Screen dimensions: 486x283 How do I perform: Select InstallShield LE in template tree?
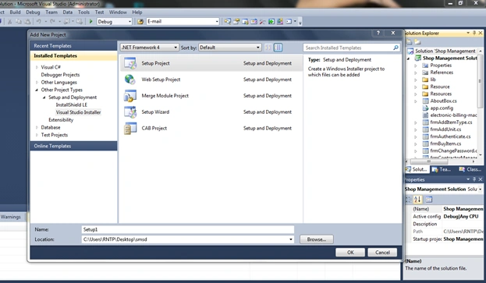(x=72, y=105)
